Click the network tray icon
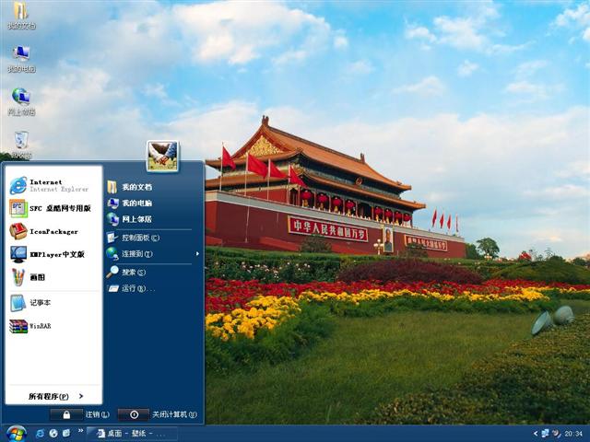The image size is (590, 442). click(545, 434)
